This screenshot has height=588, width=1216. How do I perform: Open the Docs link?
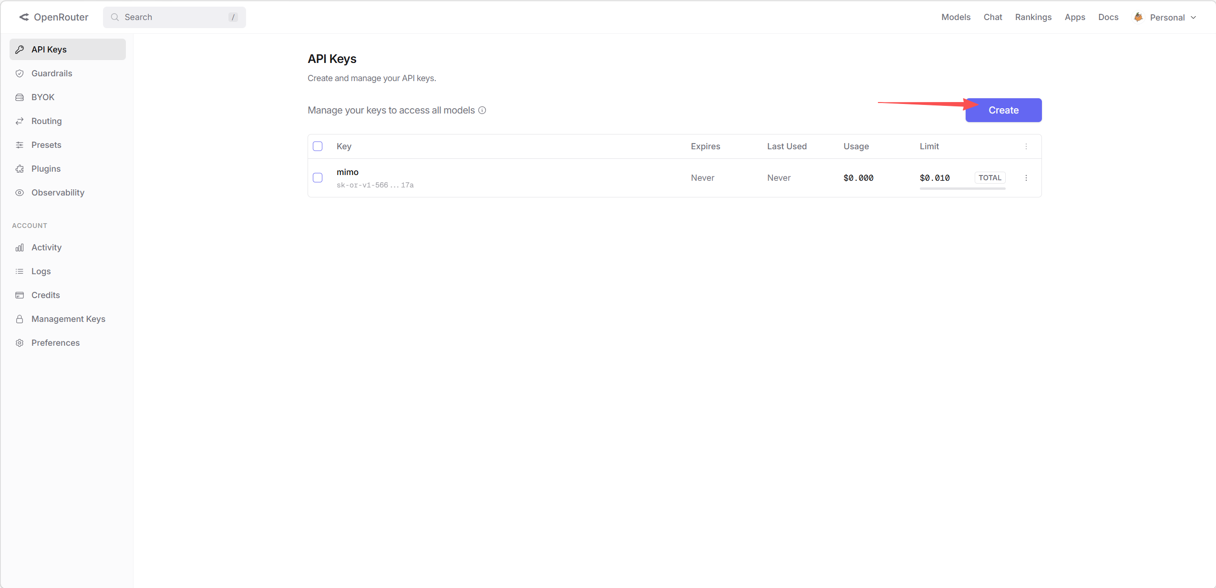[1108, 17]
